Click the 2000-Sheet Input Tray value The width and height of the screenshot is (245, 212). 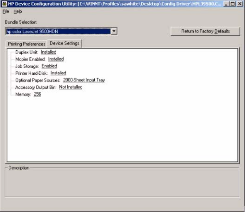point(84,80)
